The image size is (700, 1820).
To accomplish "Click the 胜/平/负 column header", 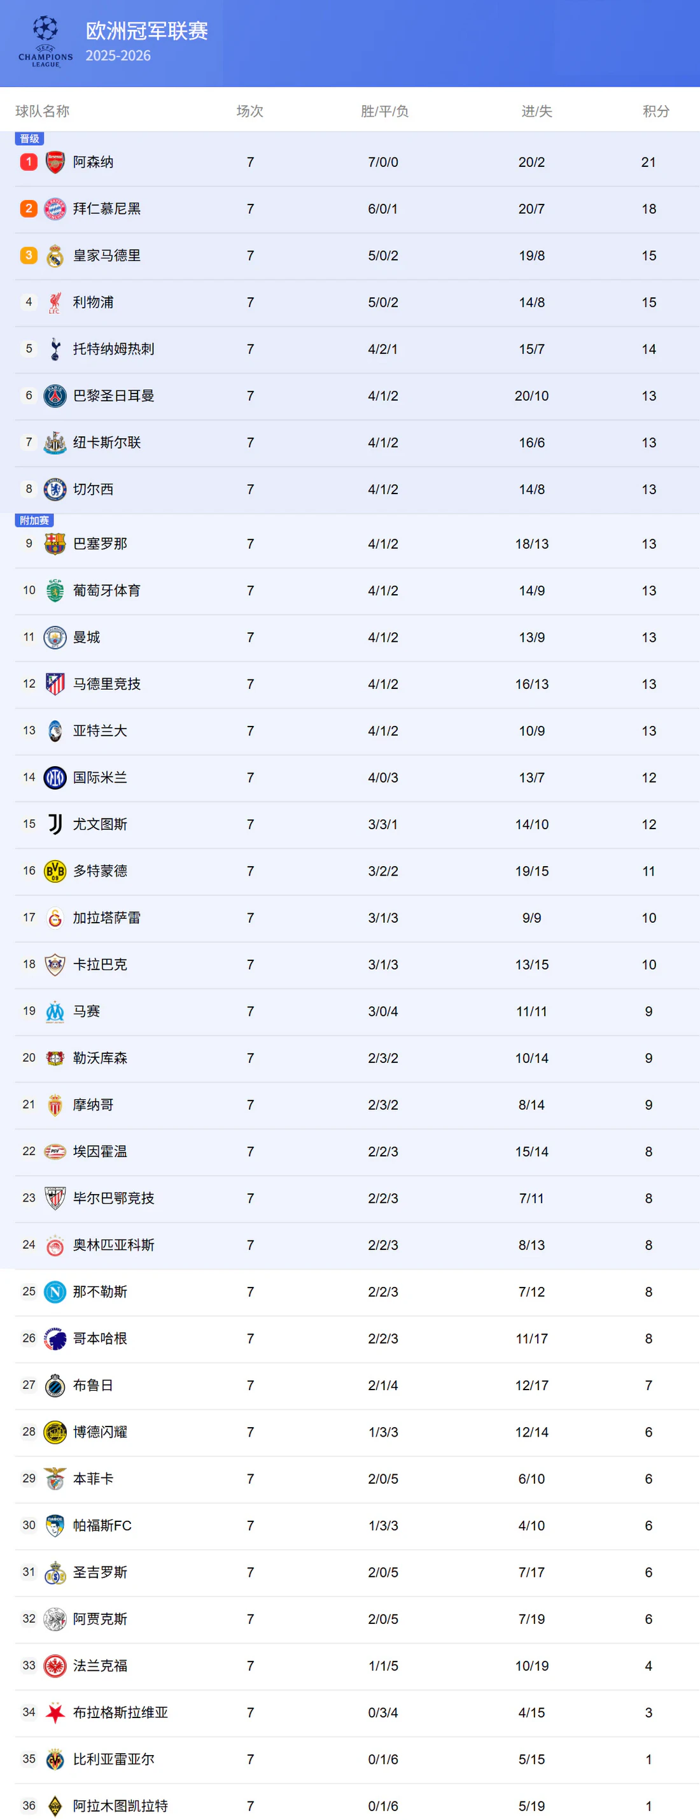I will [384, 111].
